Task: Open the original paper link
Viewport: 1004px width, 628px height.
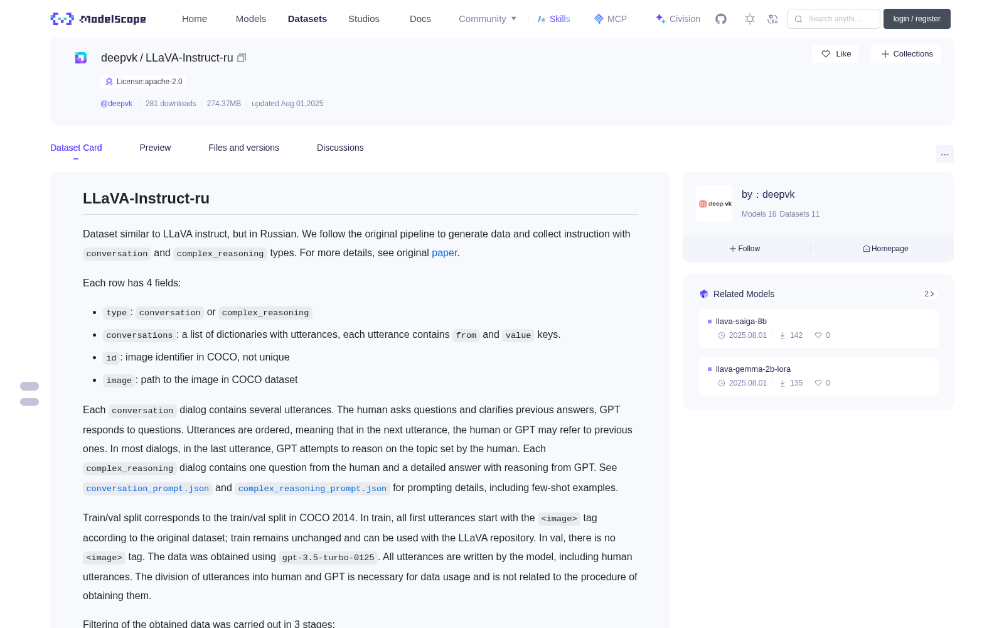Action: (x=444, y=252)
